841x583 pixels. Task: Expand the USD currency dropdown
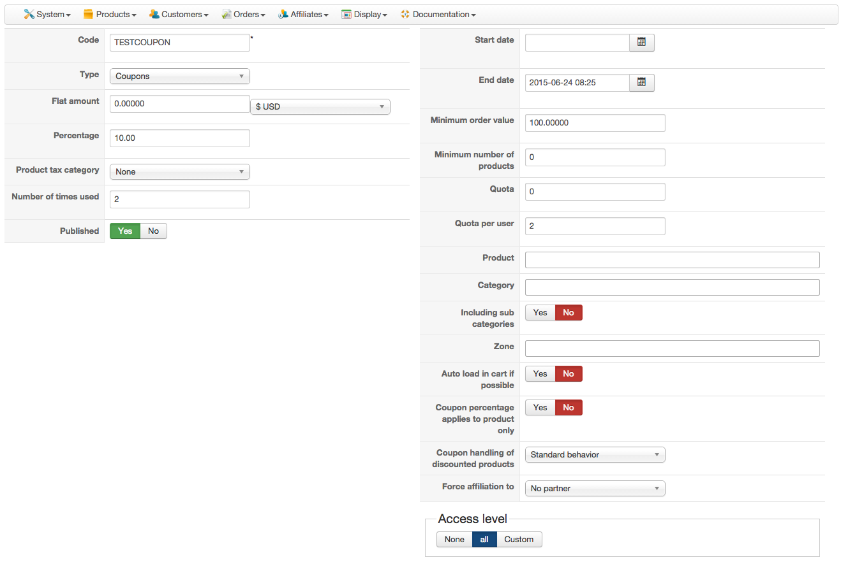tap(320, 106)
